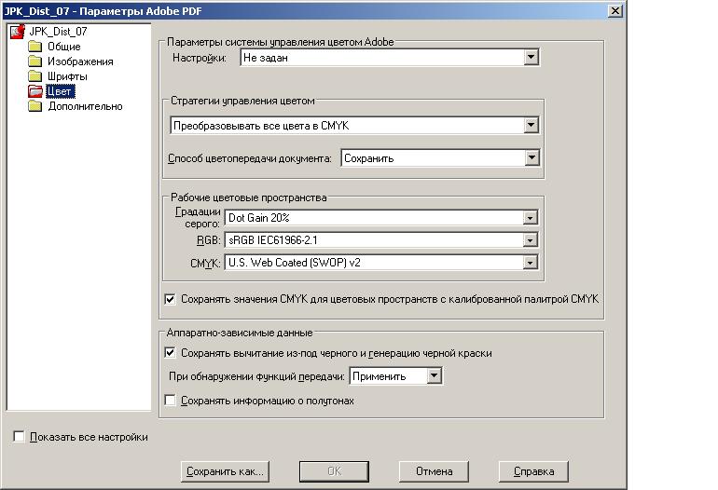This screenshot has width=718, height=490.
Task: Open the Градации серого dropdown arrow
Action: (x=531, y=218)
